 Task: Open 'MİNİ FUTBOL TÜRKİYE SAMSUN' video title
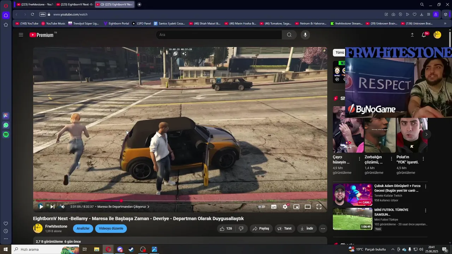coord(391,212)
